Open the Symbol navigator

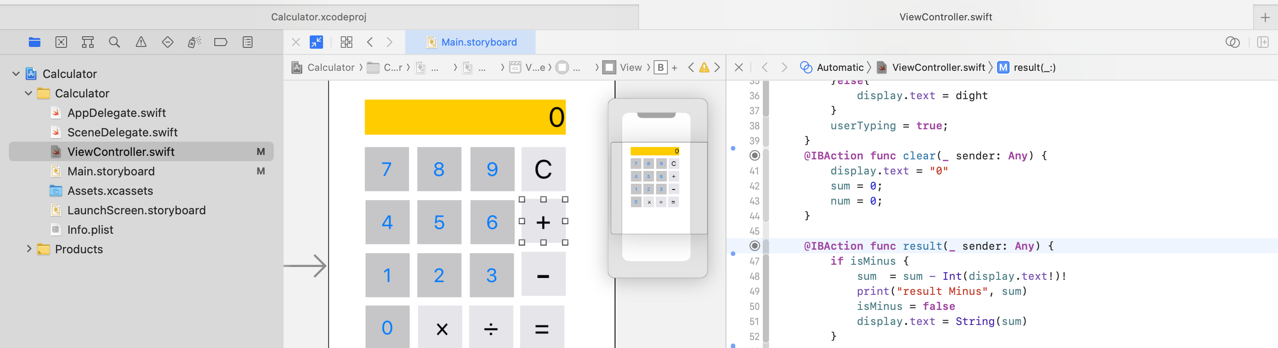(88, 42)
